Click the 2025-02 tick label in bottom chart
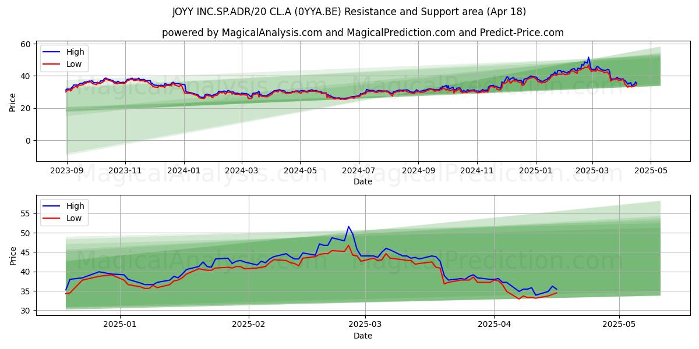The image size is (699, 349). 248,326
